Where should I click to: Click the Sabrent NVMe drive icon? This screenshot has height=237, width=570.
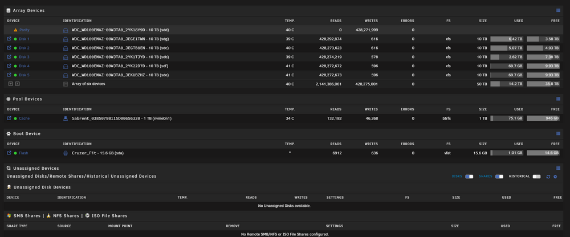[x=66, y=118]
